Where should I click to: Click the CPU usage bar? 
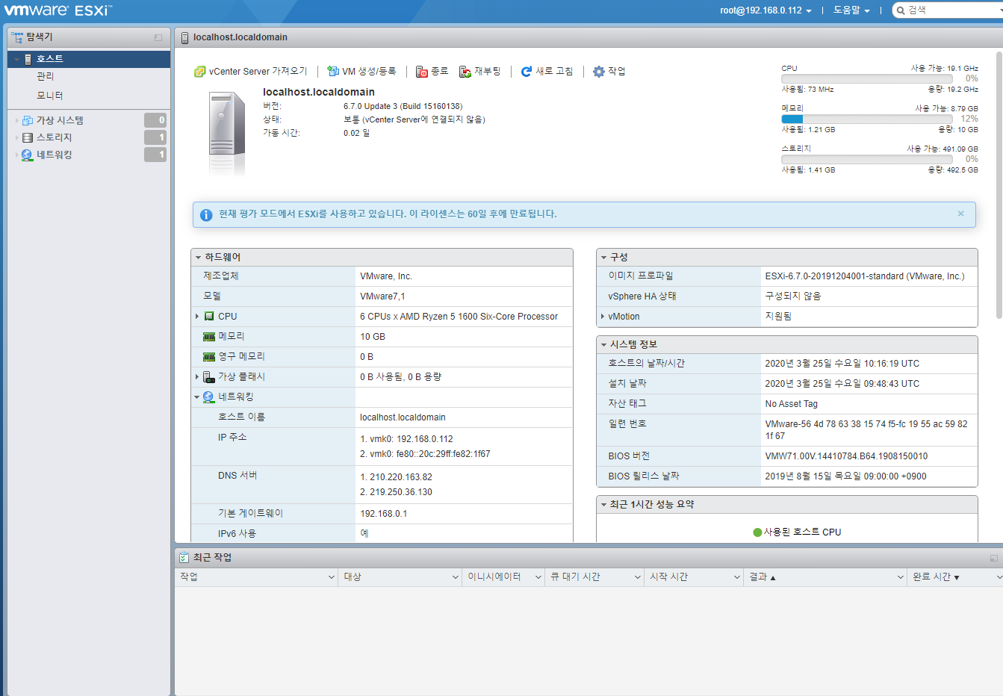click(867, 78)
